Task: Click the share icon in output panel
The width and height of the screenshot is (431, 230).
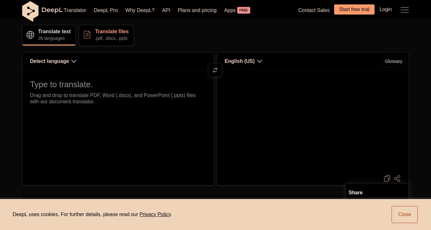Action: (x=397, y=179)
